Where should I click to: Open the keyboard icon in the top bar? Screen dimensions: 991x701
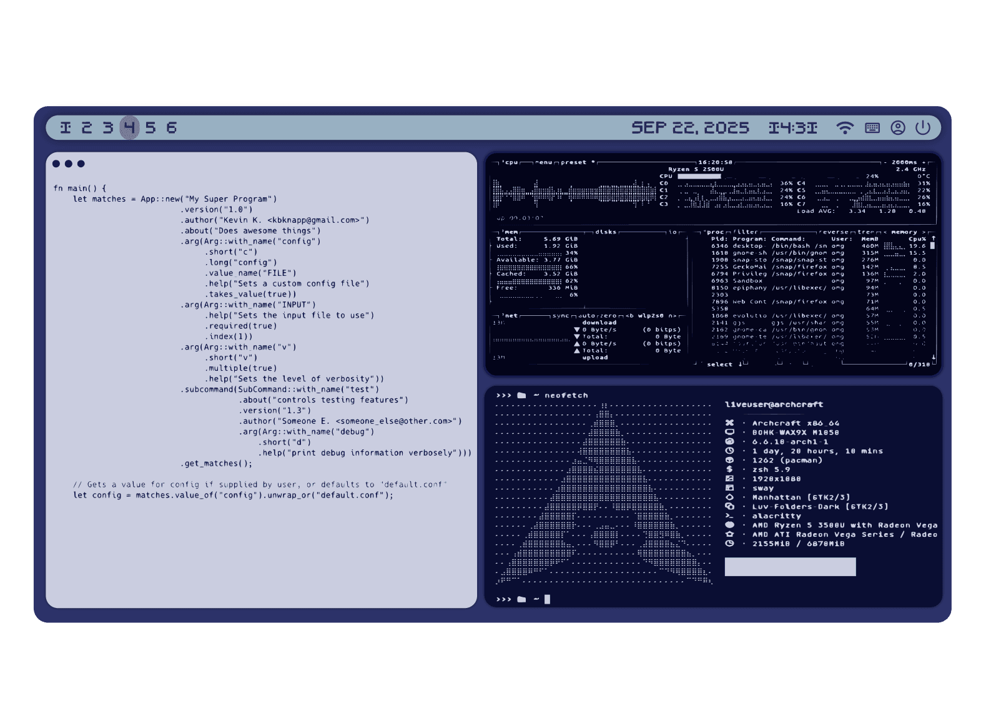point(872,128)
